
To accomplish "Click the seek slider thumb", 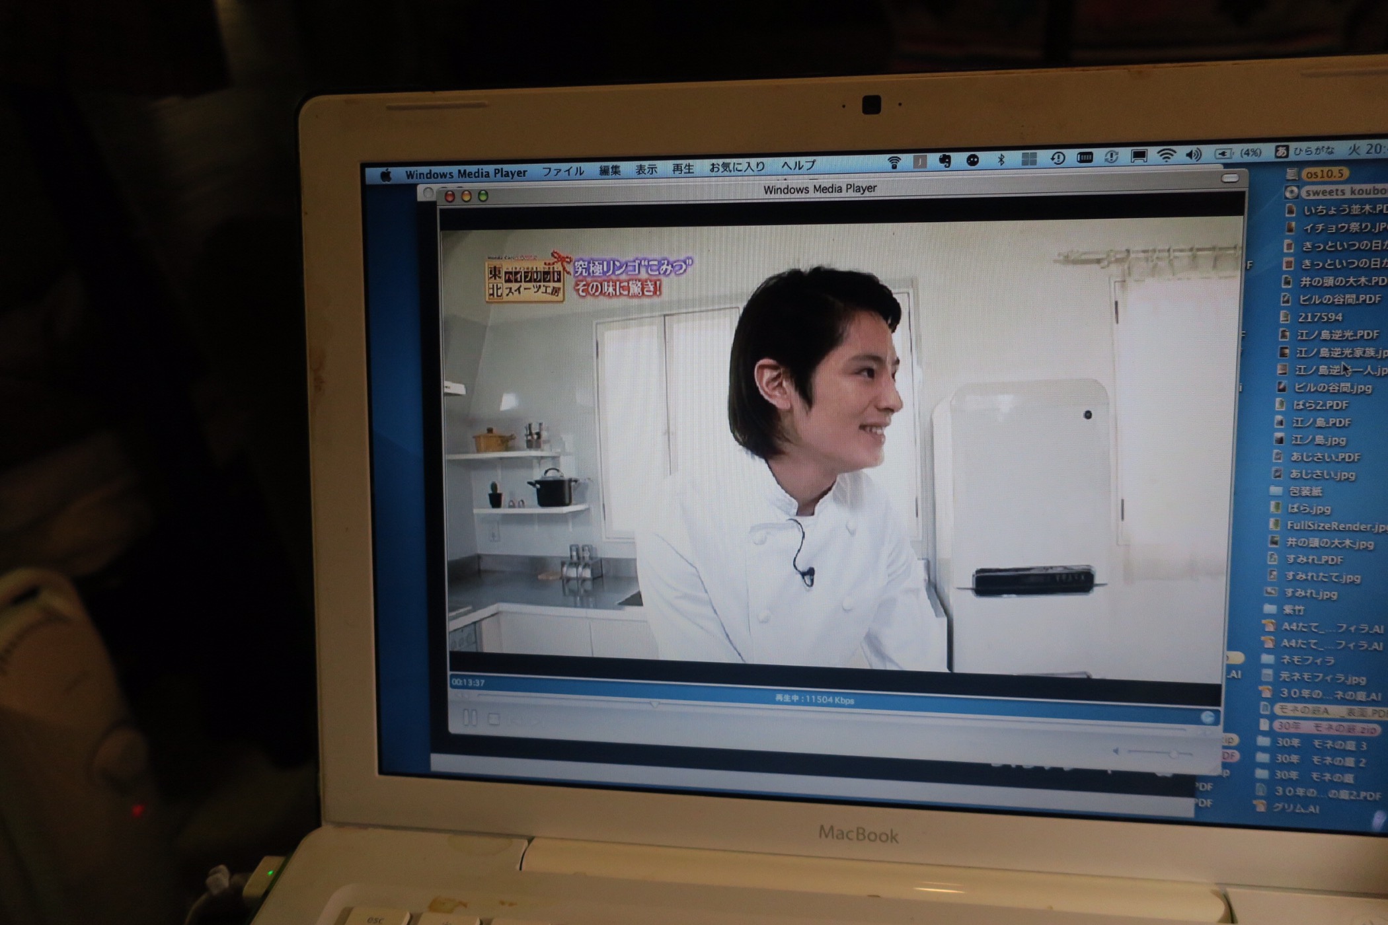I will (654, 705).
